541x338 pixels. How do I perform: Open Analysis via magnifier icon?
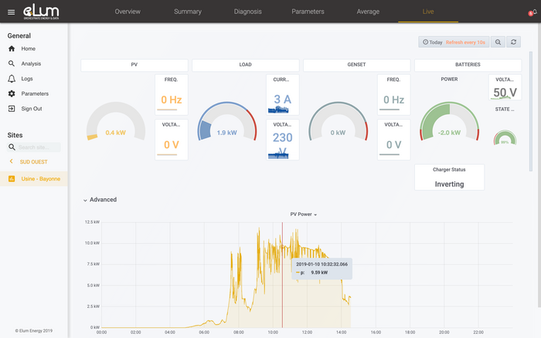tap(12, 64)
